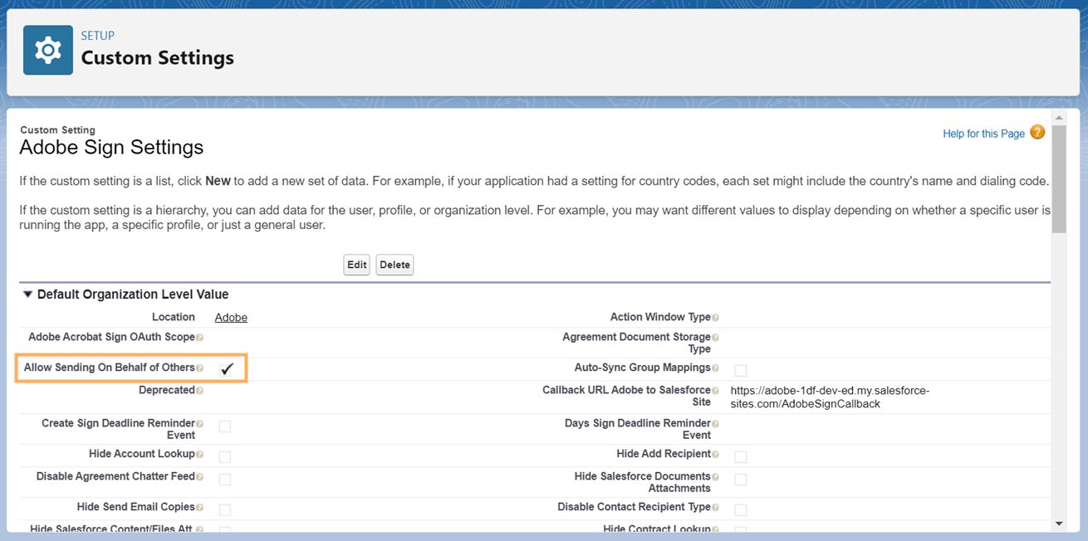Click the Edit button
1088x541 pixels.
(x=357, y=265)
